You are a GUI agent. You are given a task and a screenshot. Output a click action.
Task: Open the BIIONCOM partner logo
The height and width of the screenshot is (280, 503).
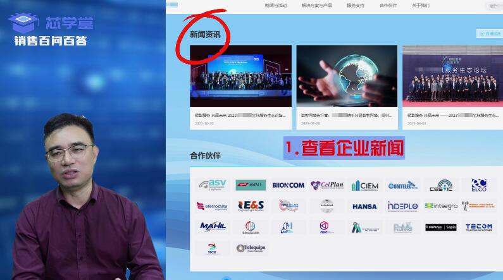(x=288, y=185)
